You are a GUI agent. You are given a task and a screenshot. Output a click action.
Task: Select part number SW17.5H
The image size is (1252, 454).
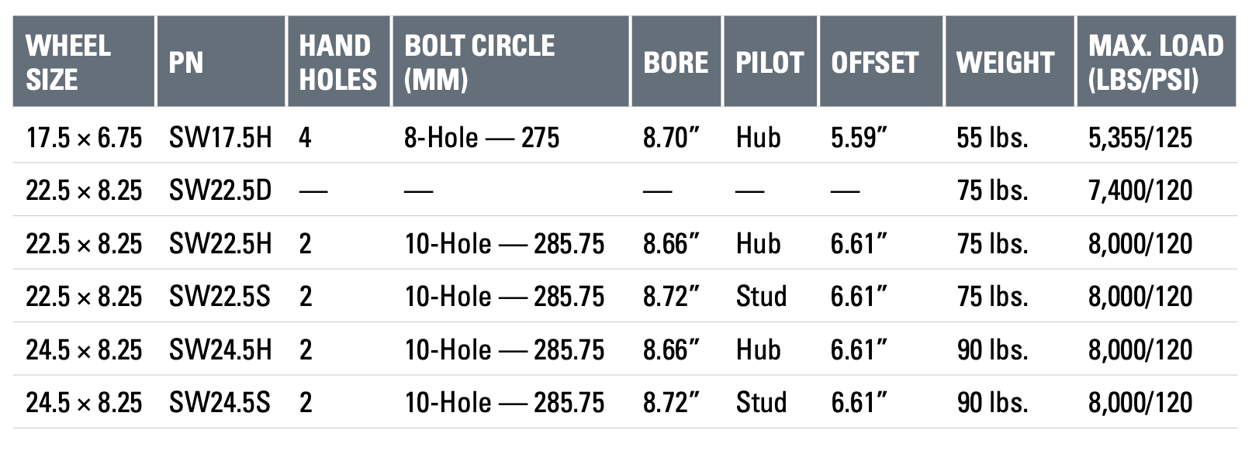[220, 138]
